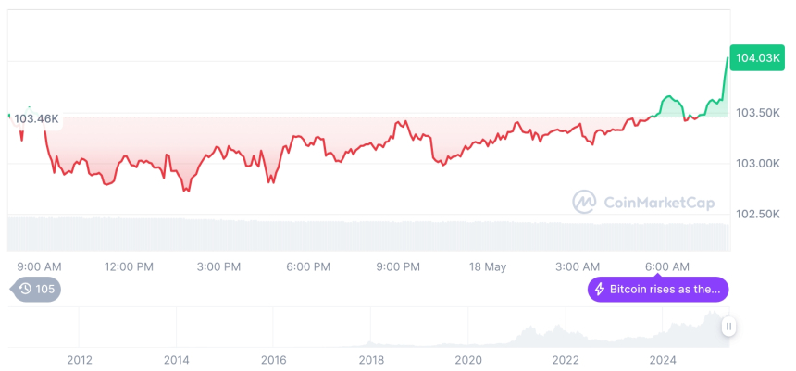Click the 9:00 PM label on the x-axis

click(x=398, y=266)
